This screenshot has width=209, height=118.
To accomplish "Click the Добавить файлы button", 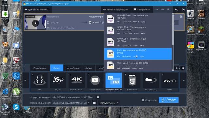I will click(37, 10).
